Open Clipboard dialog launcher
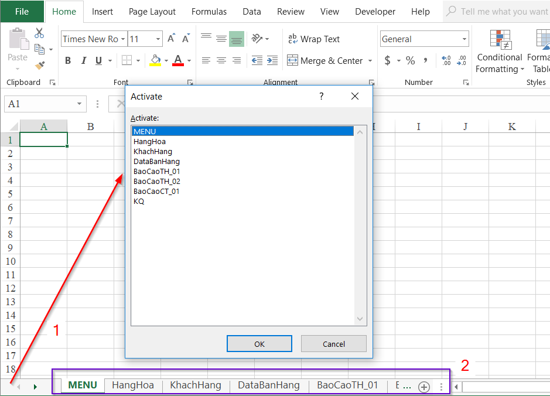Screen dimensions: 550x396 (53, 83)
